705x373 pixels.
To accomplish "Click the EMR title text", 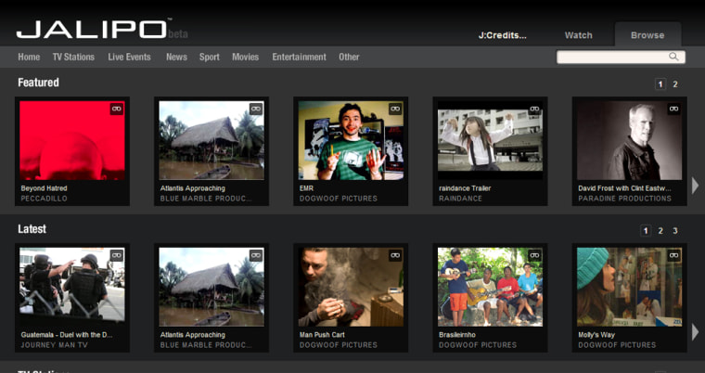I will (x=307, y=188).
